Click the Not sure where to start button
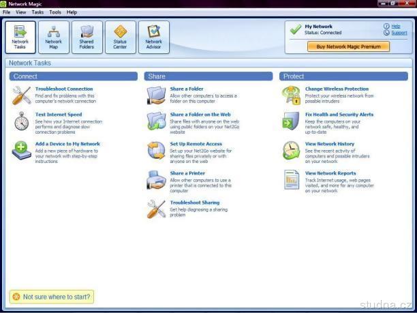 tap(52, 297)
